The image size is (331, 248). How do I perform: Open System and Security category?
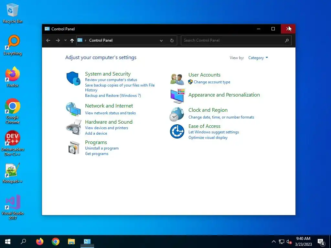pyautogui.click(x=108, y=74)
